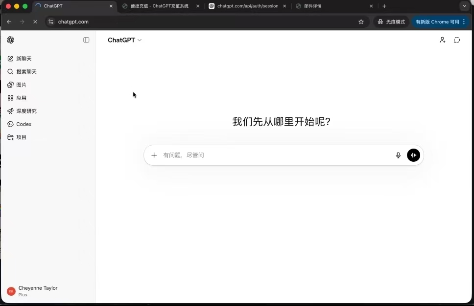The width and height of the screenshot is (474, 306).
Task: Open the 应用 apps section
Action: coord(20,98)
